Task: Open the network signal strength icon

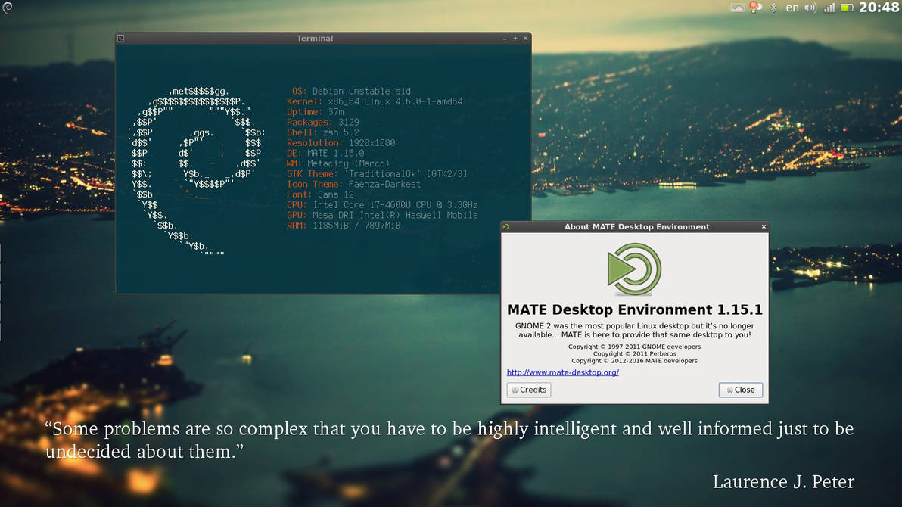Action: coord(829,8)
